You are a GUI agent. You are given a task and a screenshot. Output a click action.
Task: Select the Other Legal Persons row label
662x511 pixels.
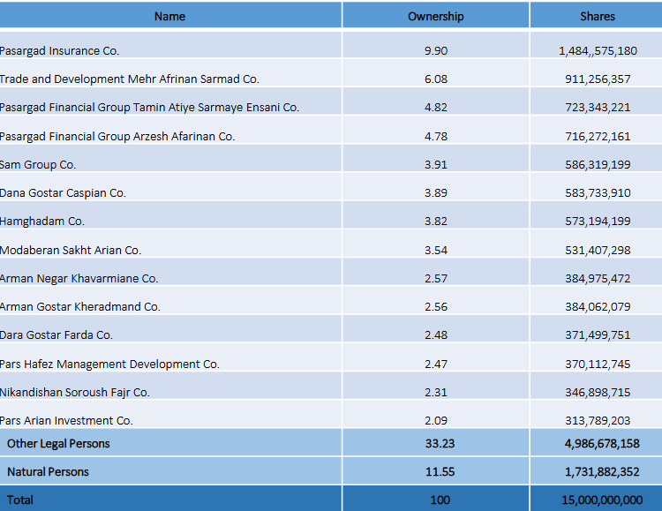tap(58, 443)
